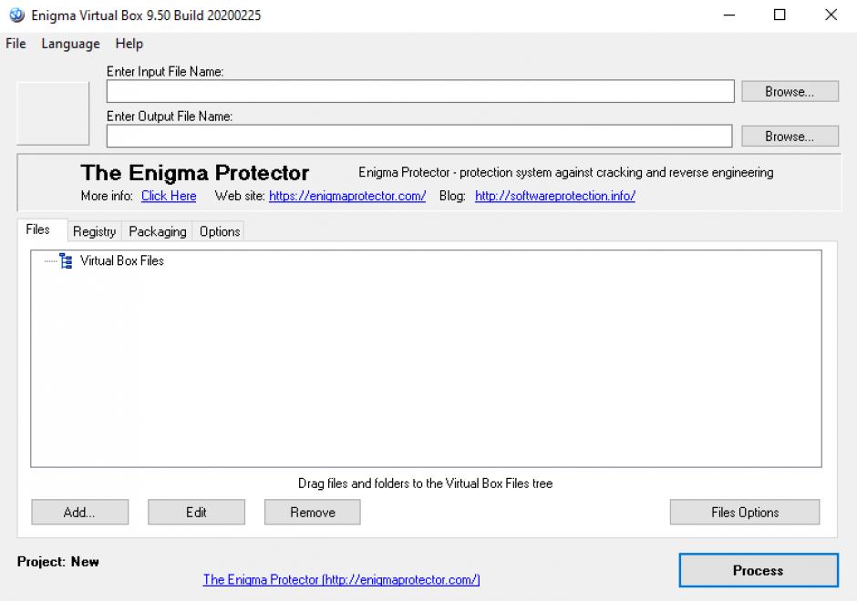Click the Enter Output File Name label

pyautogui.click(x=170, y=117)
